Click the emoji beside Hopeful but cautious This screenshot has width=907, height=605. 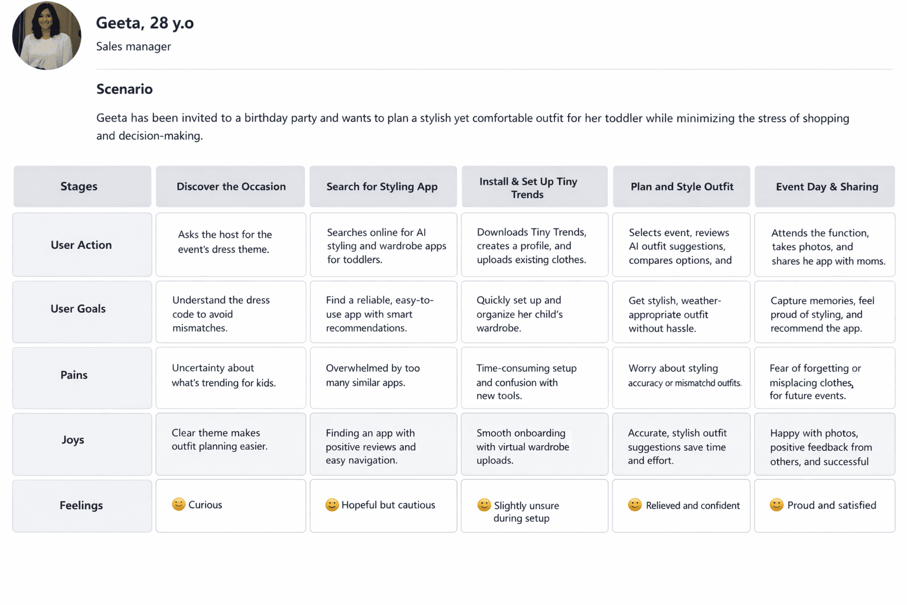pos(332,505)
